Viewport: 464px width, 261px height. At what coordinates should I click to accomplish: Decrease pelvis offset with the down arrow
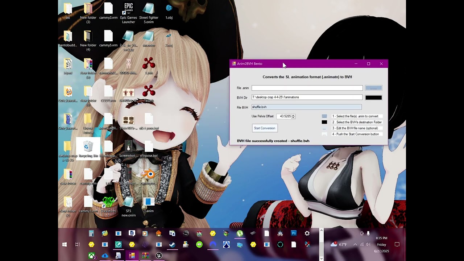[x=293, y=117]
